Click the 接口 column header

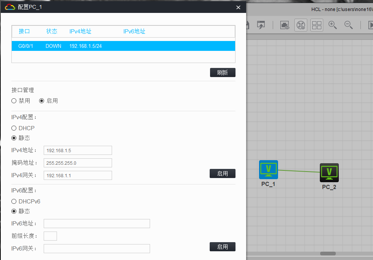click(24, 32)
